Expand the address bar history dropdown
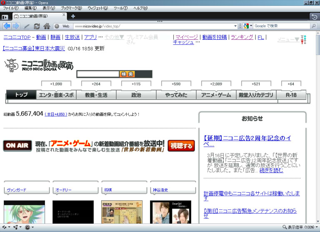Image resolution: width=320 pixels, height=232 pixels. [235, 26]
